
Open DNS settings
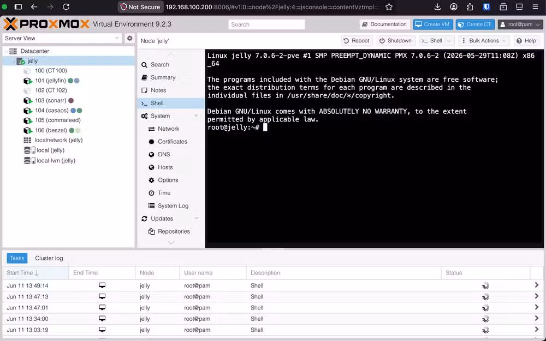(164, 155)
